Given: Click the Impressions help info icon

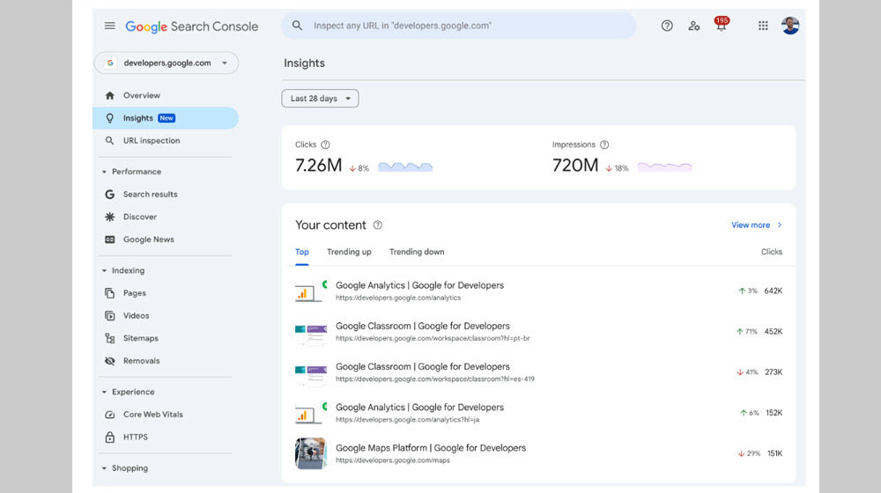Looking at the screenshot, I should 604,145.
